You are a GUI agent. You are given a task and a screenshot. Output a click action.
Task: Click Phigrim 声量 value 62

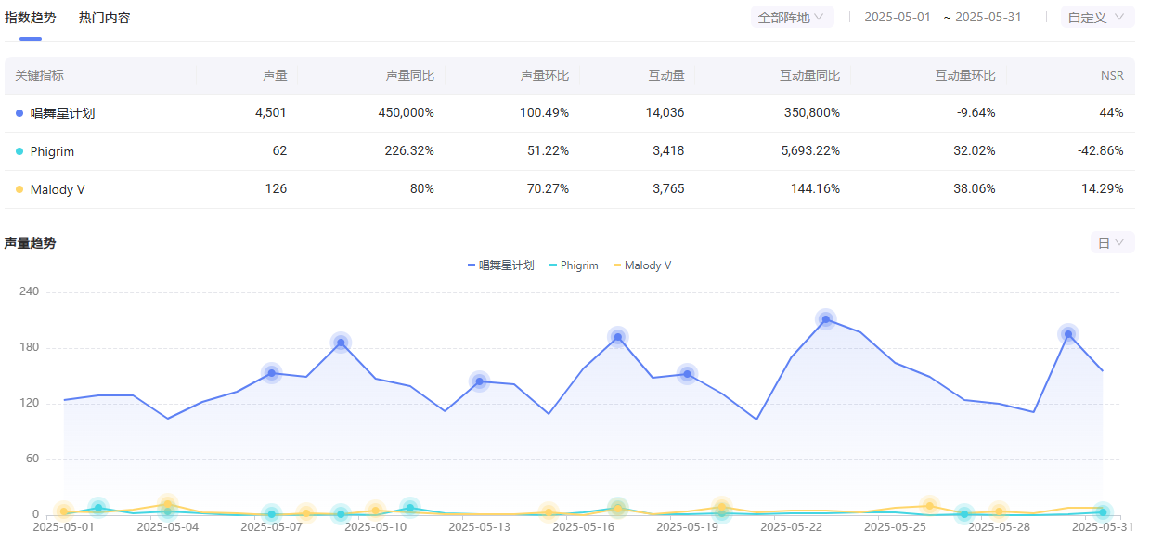point(279,150)
